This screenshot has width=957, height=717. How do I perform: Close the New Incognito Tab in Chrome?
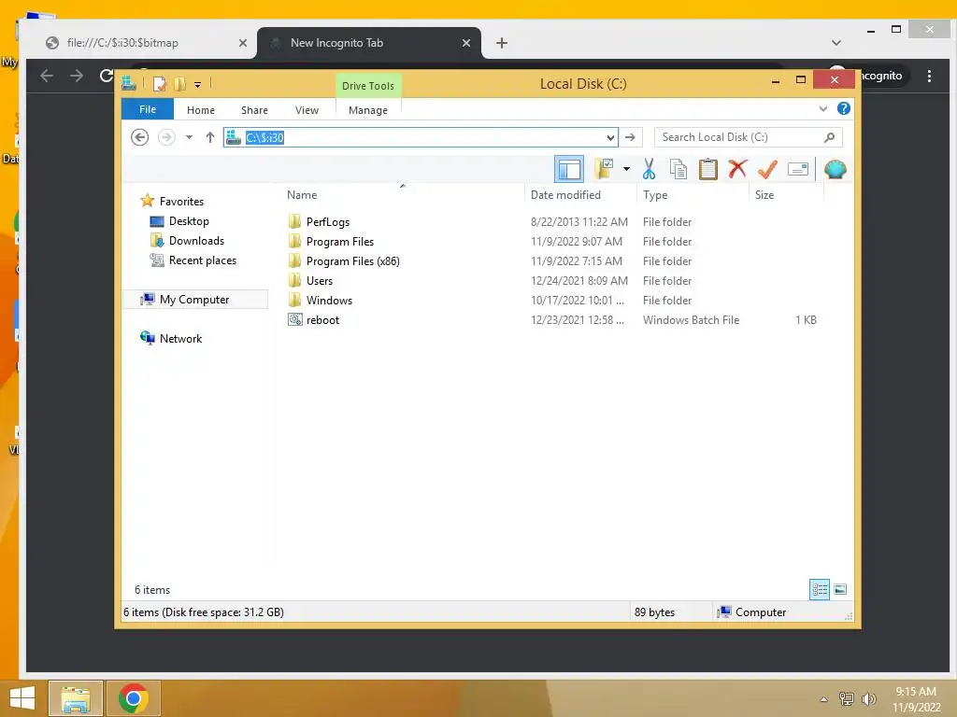(x=466, y=43)
